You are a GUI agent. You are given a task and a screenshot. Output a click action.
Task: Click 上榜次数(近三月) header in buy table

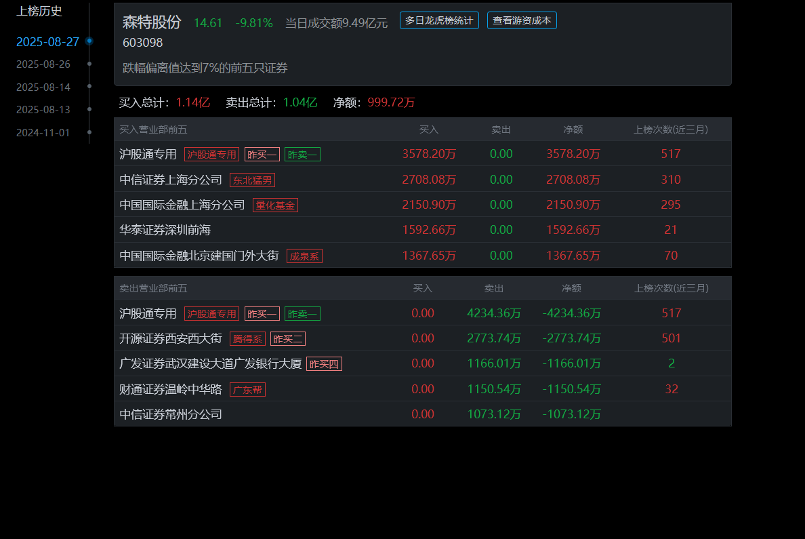click(x=670, y=129)
